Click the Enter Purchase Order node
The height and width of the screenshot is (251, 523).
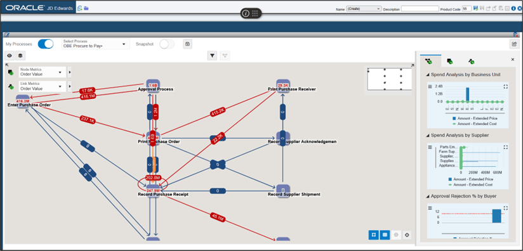point(23,101)
